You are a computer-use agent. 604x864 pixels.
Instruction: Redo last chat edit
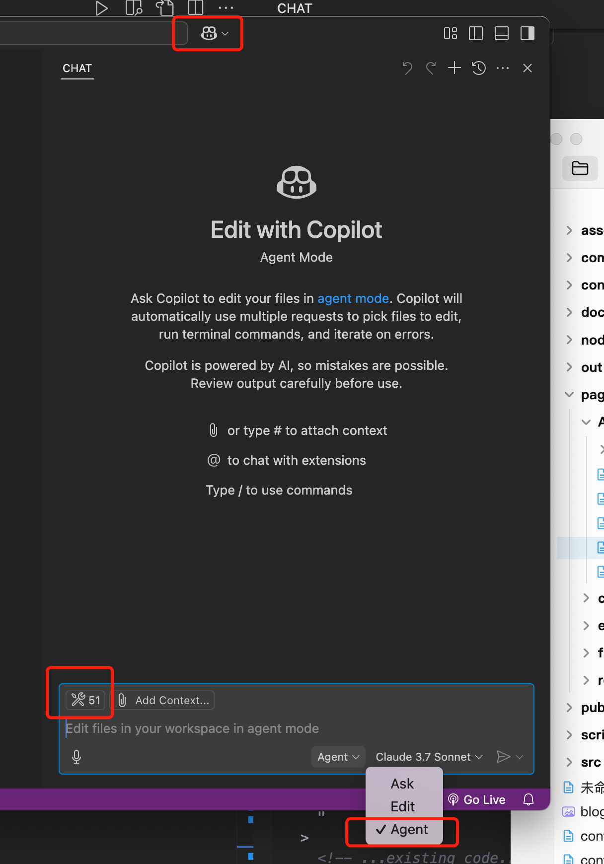pyautogui.click(x=431, y=68)
